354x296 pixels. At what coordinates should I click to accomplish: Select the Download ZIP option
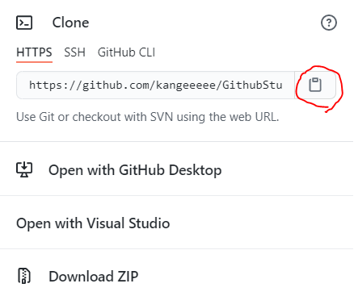click(x=177, y=276)
